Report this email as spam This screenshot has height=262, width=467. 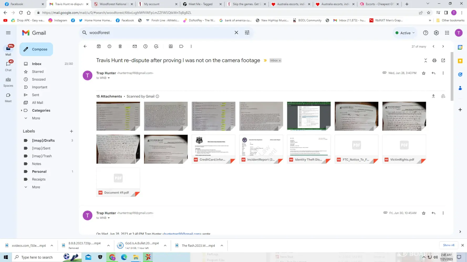(x=109, y=46)
